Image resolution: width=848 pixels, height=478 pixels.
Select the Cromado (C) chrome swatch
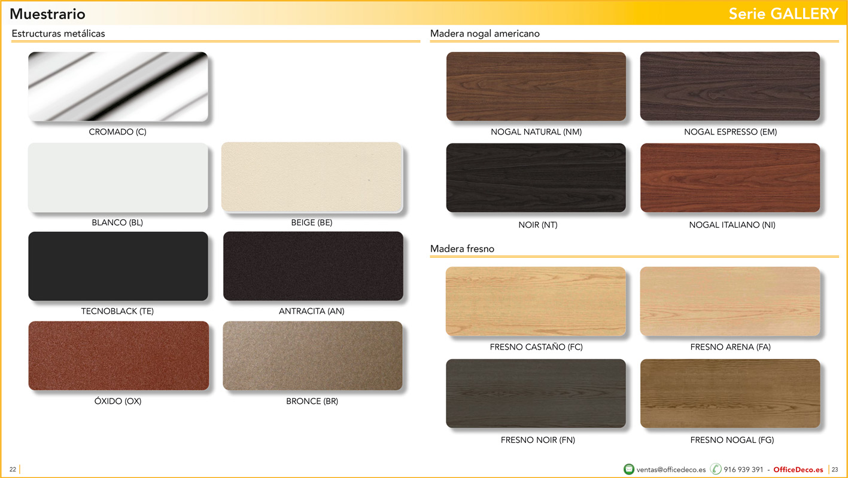click(x=118, y=87)
